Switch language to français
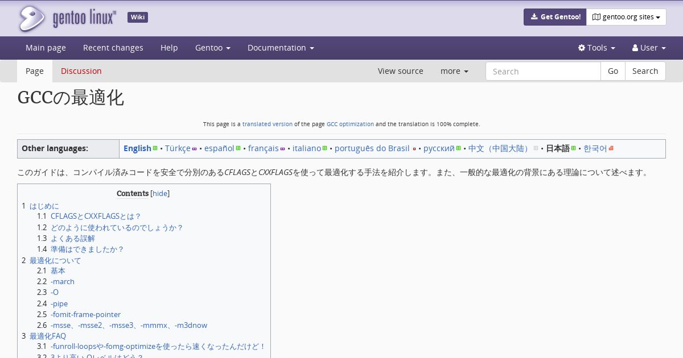Viewport: 683px width, 358px height. click(264, 148)
